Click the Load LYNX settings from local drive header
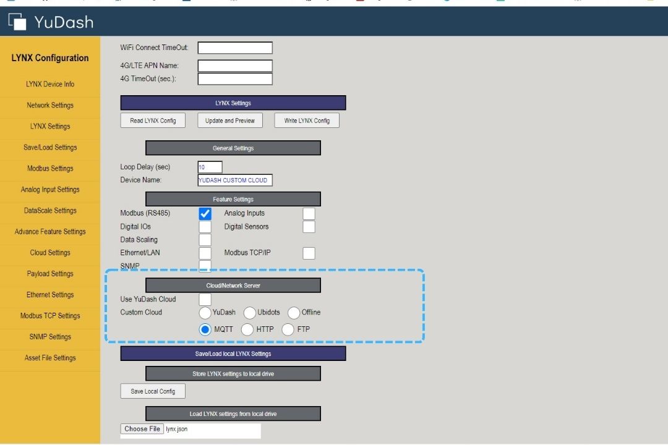Image resolution: width=668 pixels, height=445 pixels. (x=233, y=414)
